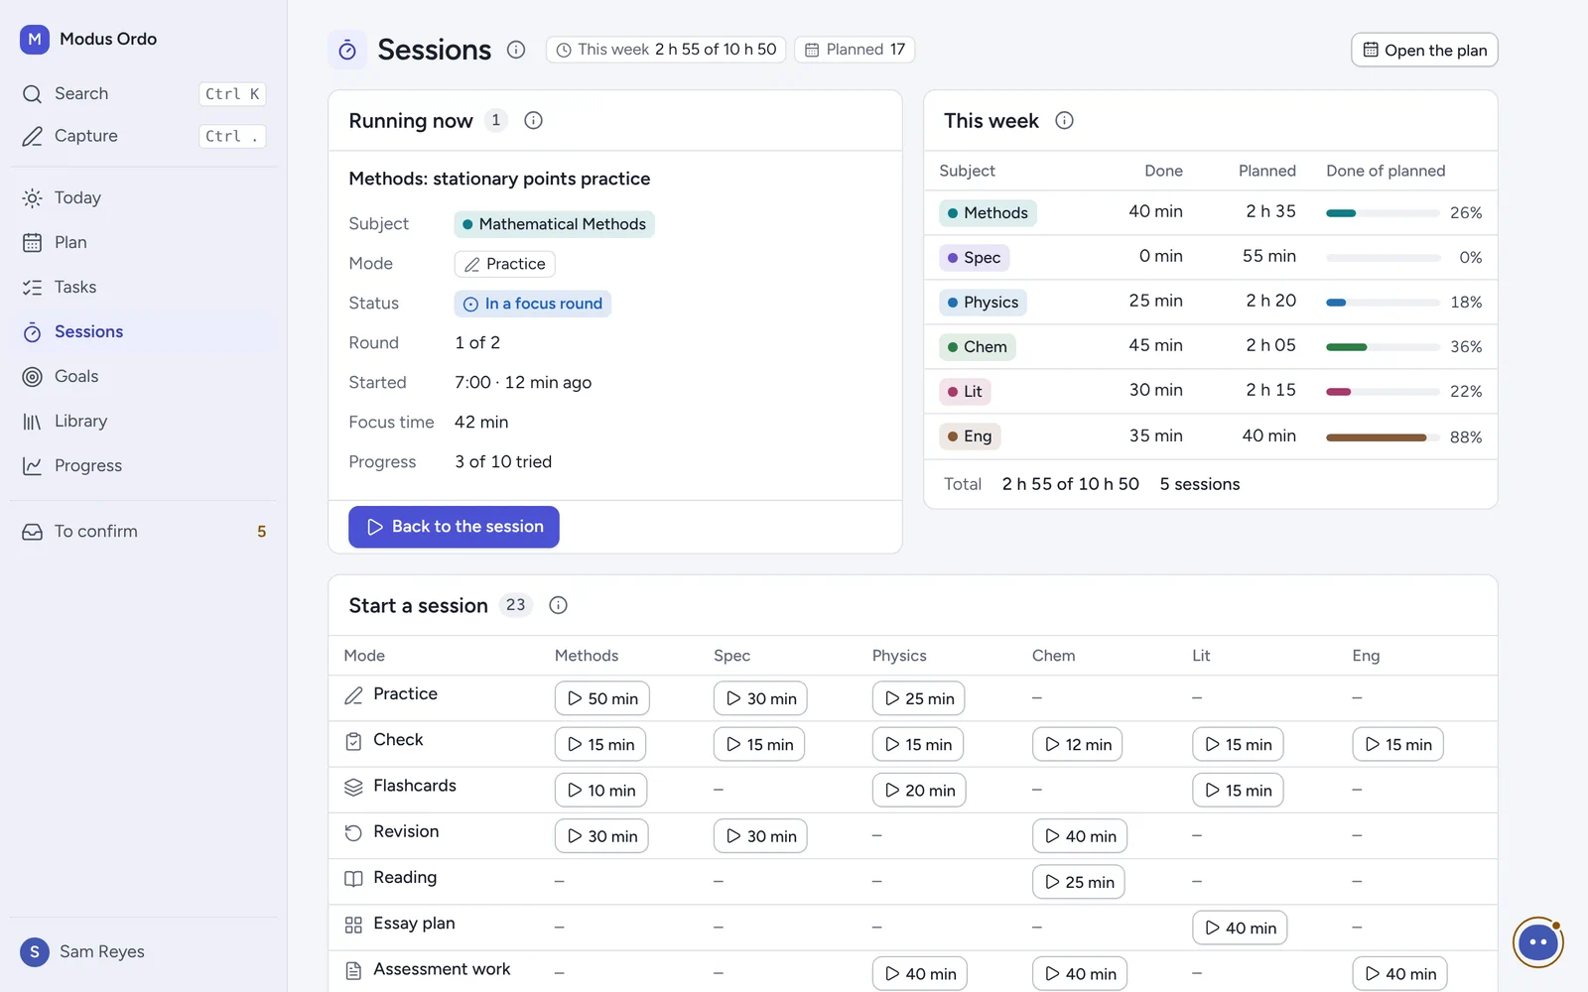Click Back to the session button

point(454,527)
